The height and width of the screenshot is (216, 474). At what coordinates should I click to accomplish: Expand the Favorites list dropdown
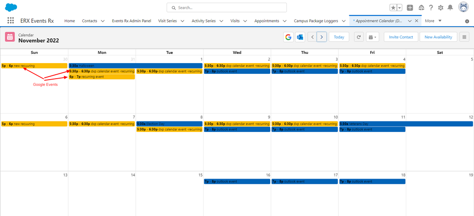(400, 8)
